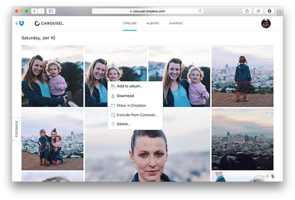This screenshot has width=295, height=200.
Task: Open second photo behind the context menu
Action: click(x=96, y=76)
